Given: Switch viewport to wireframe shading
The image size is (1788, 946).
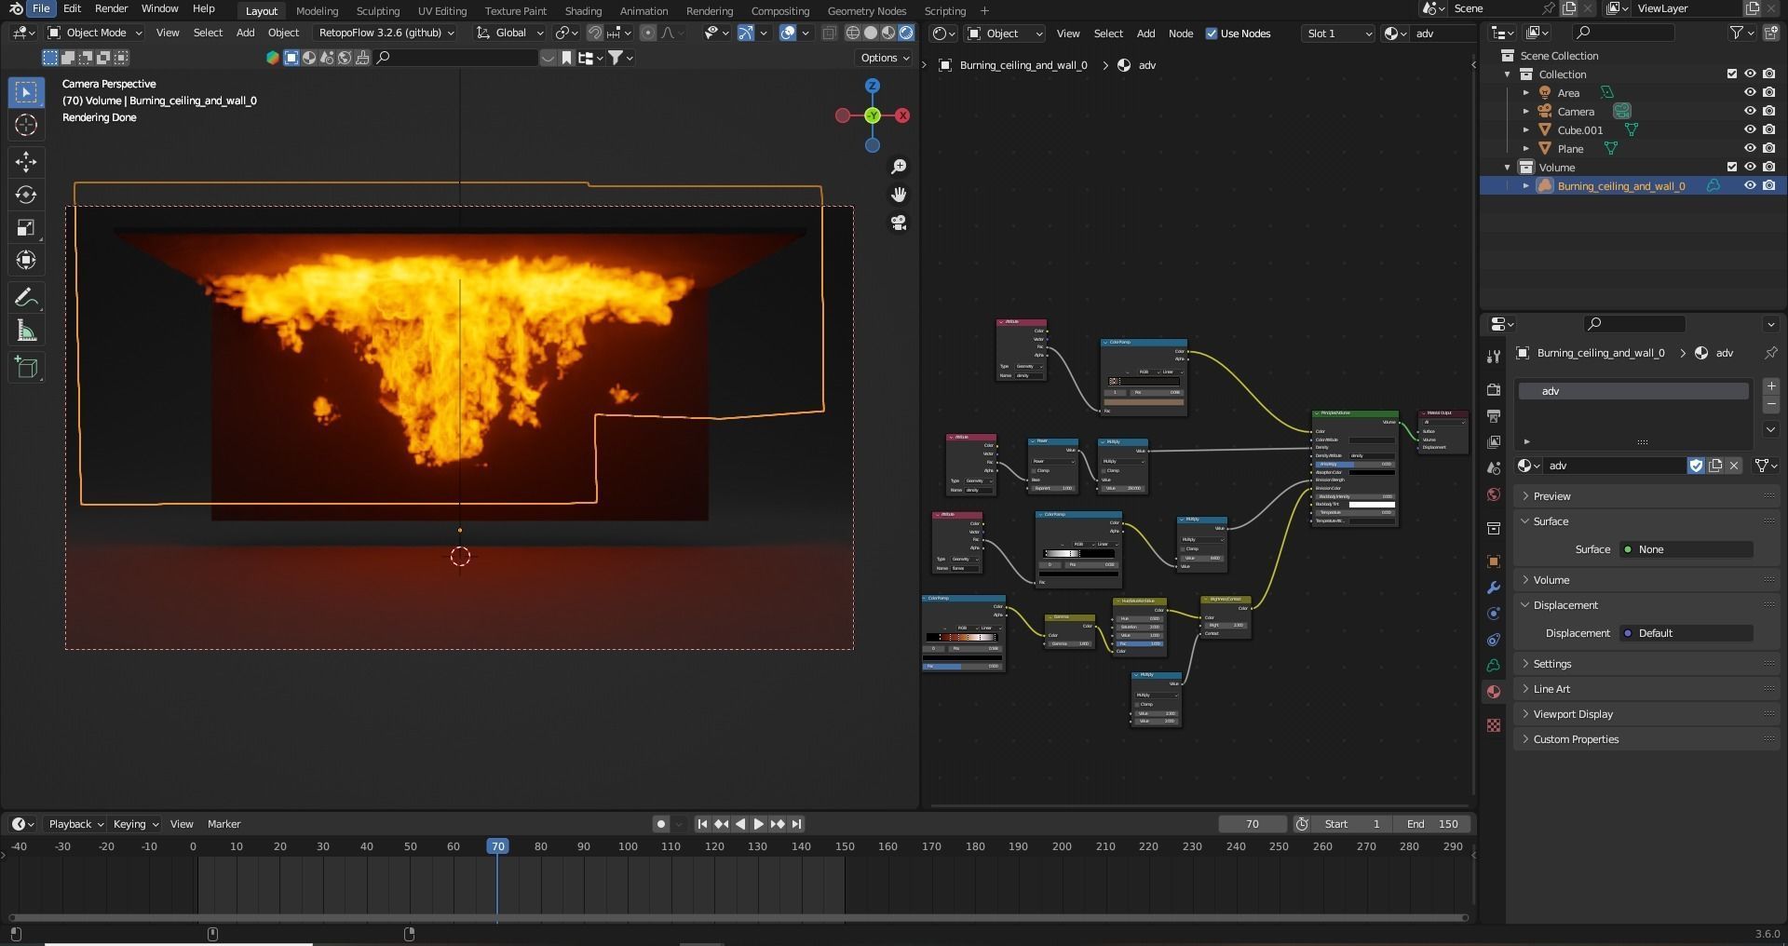Looking at the screenshot, I should tap(852, 33).
